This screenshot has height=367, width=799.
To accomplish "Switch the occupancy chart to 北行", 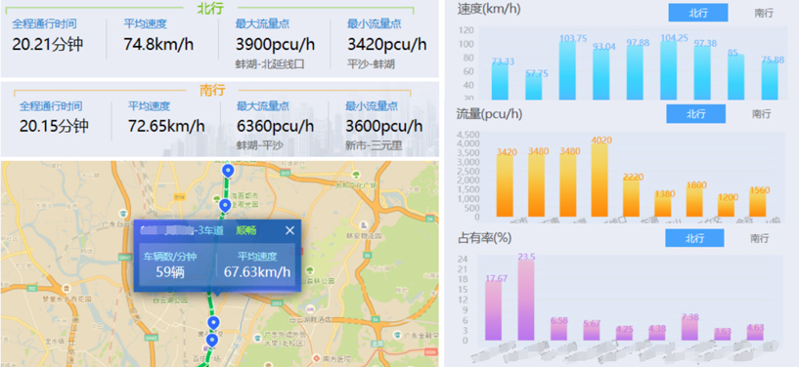I will 694,238.
